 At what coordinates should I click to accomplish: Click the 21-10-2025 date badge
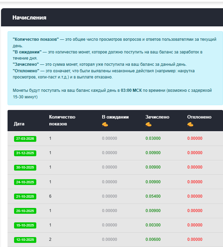point(25,197)
